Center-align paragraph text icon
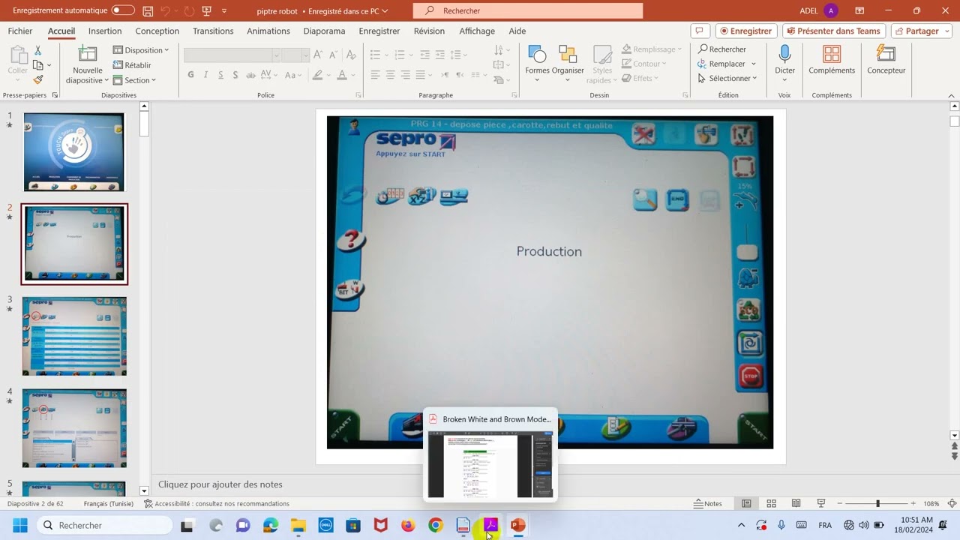This screenshot has width=960, height=540. coord(390,75)
